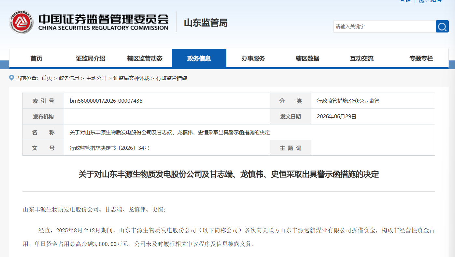The image size is (455, 257).
Task: Click the salutation line ending with 史恒：
Action: tap(94, 210)
